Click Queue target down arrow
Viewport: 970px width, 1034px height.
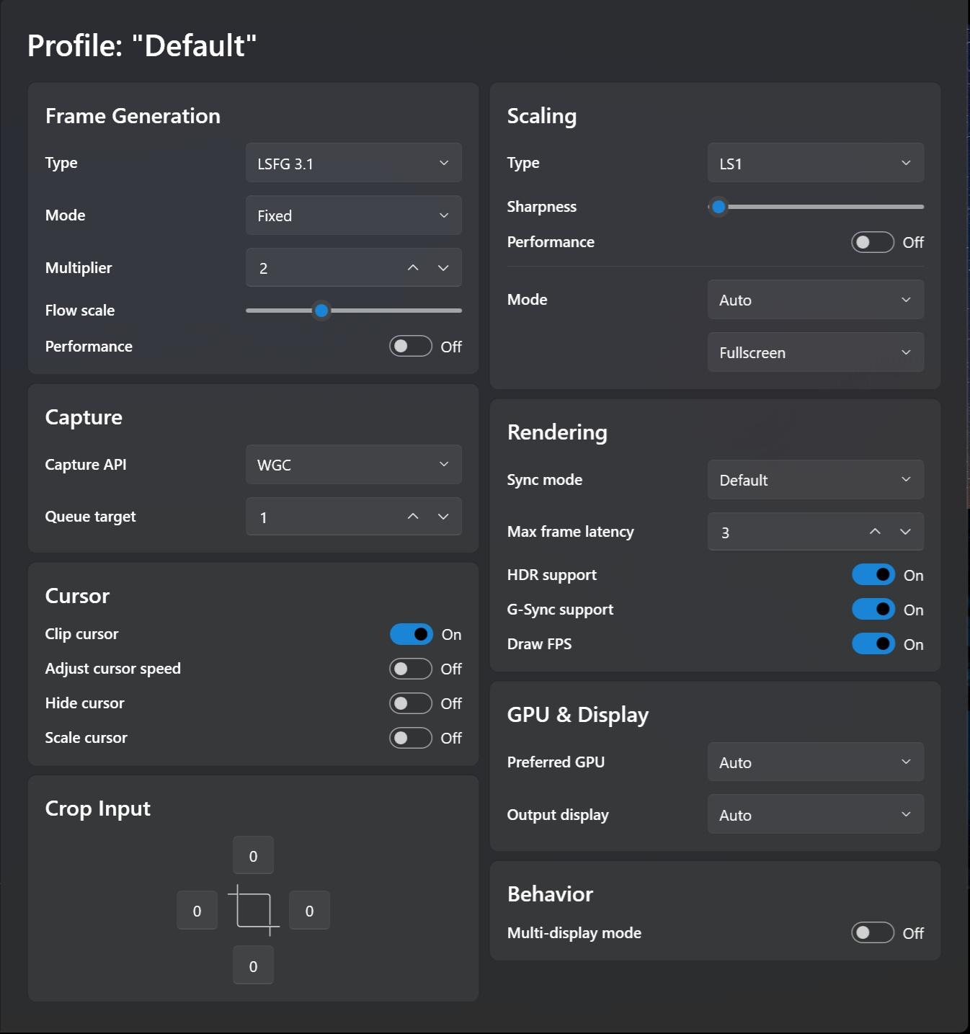[443, 517]
